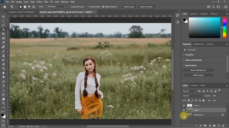Enable Enhance Edge checkbox
Image resolution: width=229 pixels, height=128 pixels.
[88, 7]
